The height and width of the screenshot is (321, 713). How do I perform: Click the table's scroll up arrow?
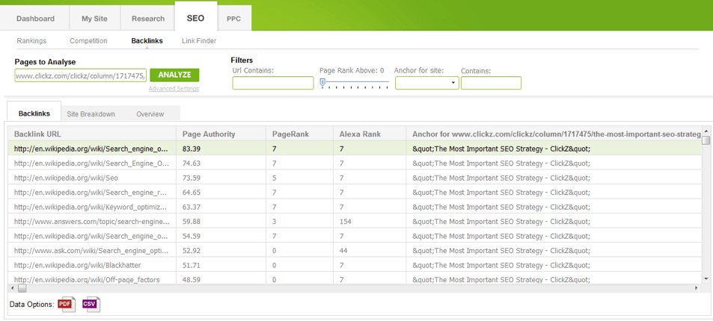coord(706,130)
